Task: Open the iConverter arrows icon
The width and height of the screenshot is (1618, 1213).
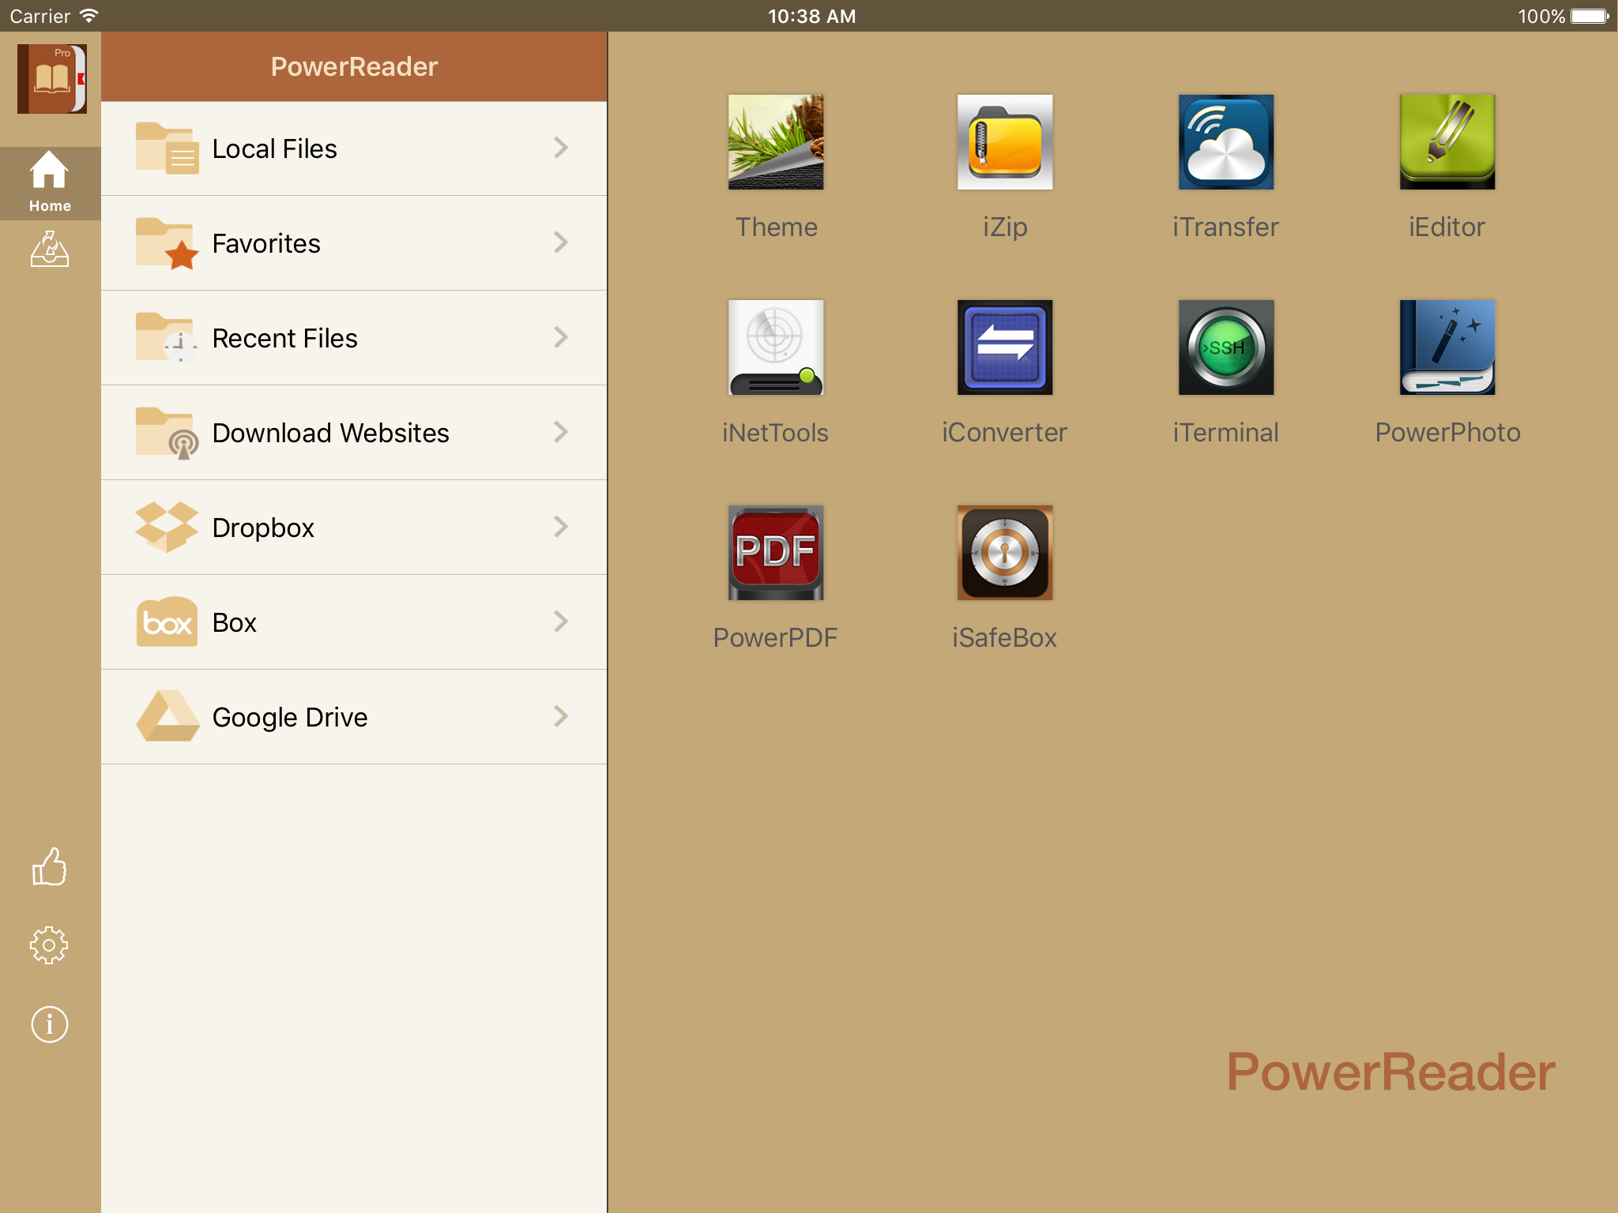Action: (1004, 347)
